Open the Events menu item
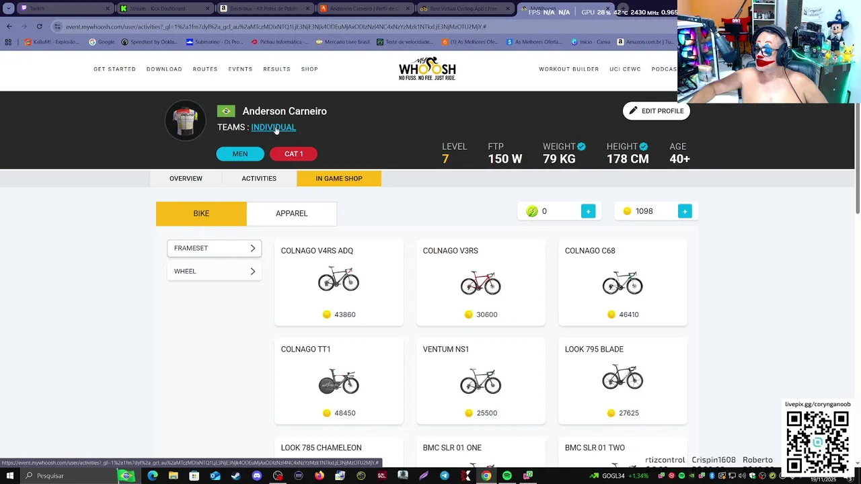The image size is (861, 484). [x=240, y=69]
